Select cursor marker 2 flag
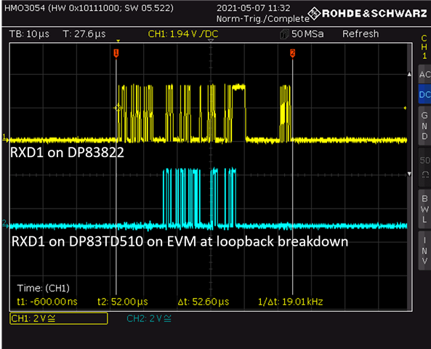The image size is (431, 349). 292,53
